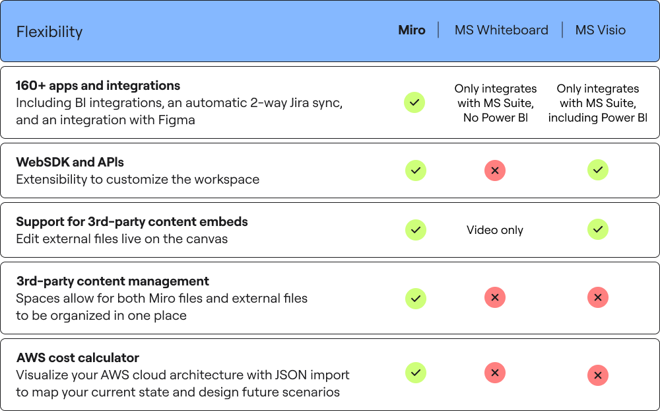The width and height of the screenshot is (660, 411).
Task: Click the Flexibility section title
Action: pyautogui.click(x=49, y=32)
